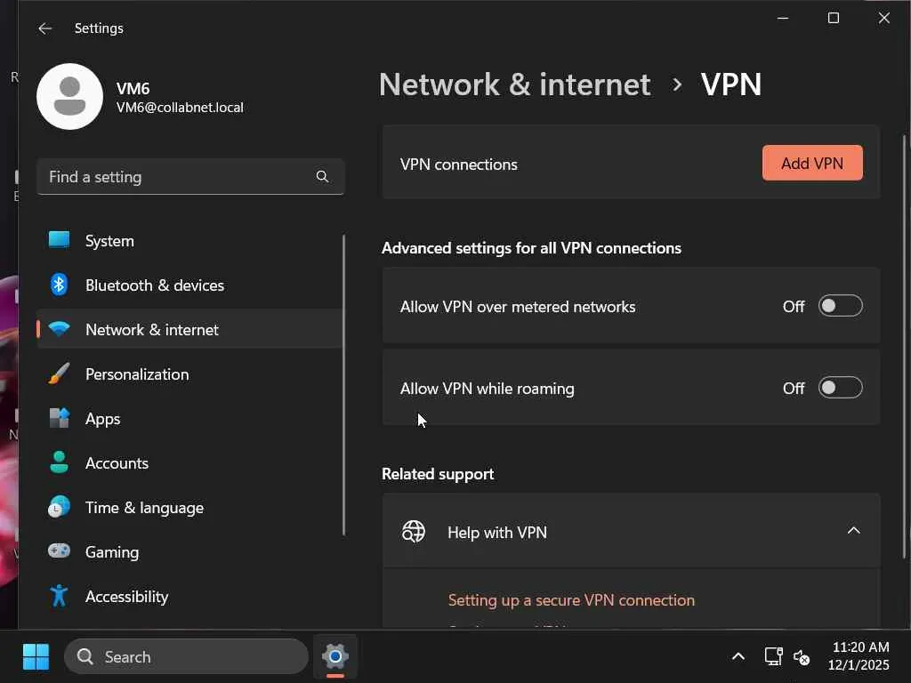Select Accounts in the sidebar

(x=117, y=462)
